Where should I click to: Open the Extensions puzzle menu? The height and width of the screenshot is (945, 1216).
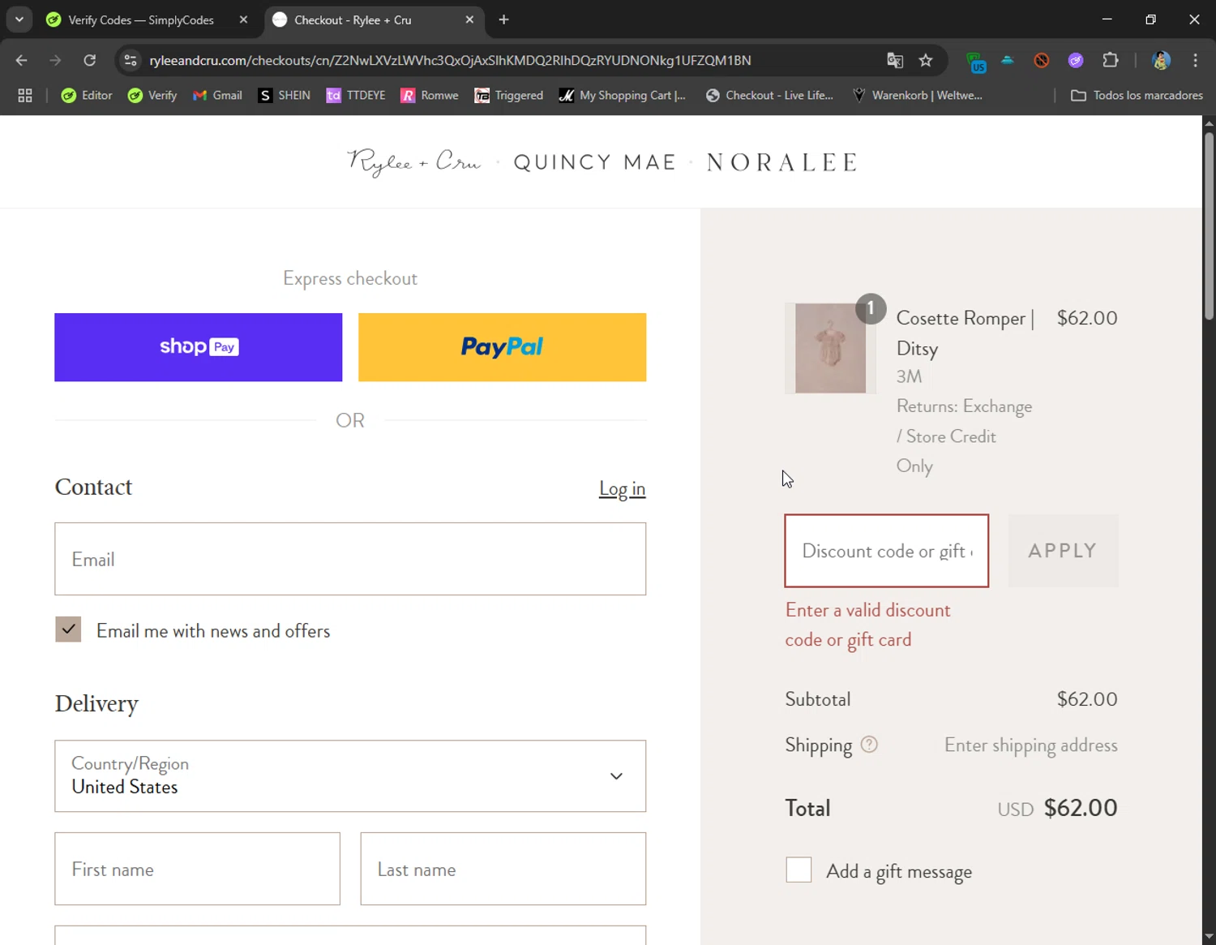[x=1111, y=60]
